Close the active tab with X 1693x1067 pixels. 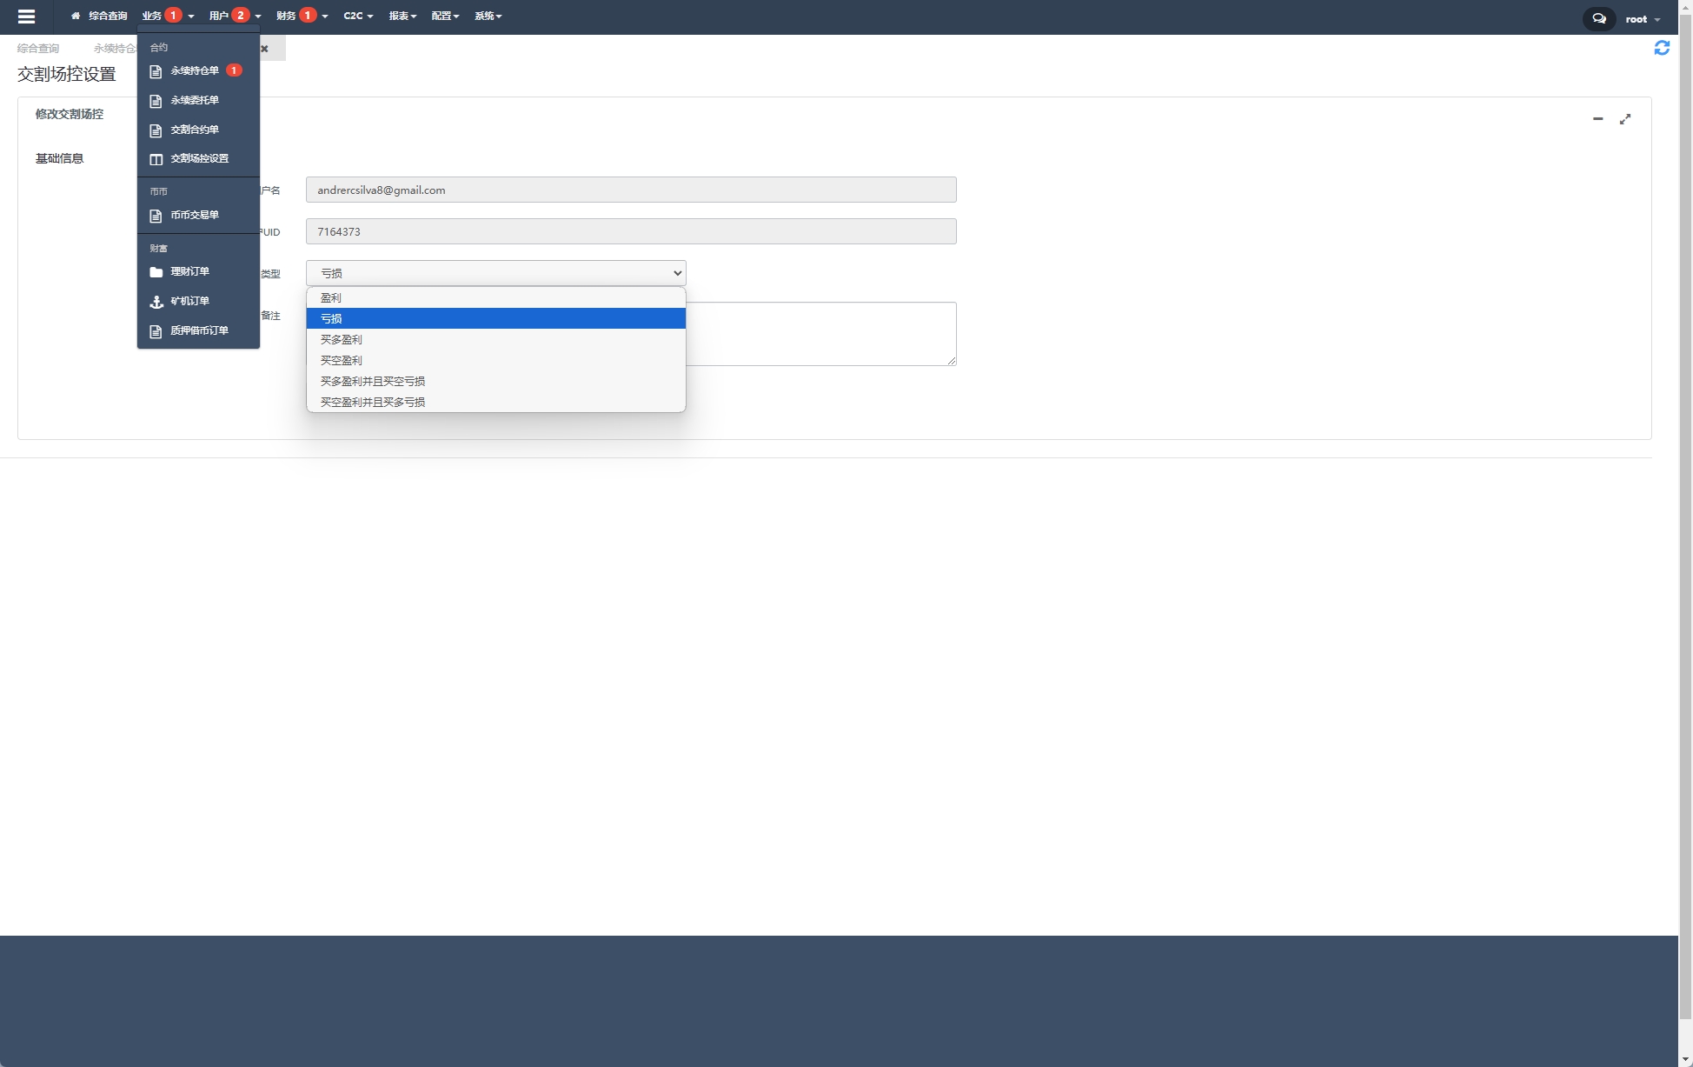coord(264,49)
